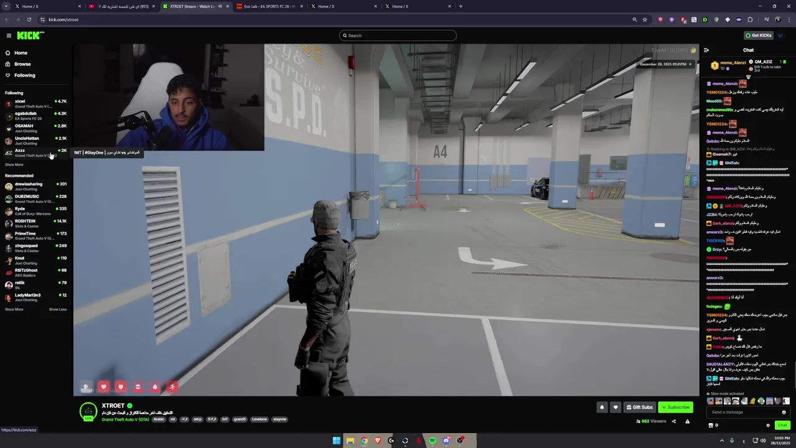Open recommended channel ROSHTEIN
The width and height of the screenshot is (796, 448).
pos(35,223)
